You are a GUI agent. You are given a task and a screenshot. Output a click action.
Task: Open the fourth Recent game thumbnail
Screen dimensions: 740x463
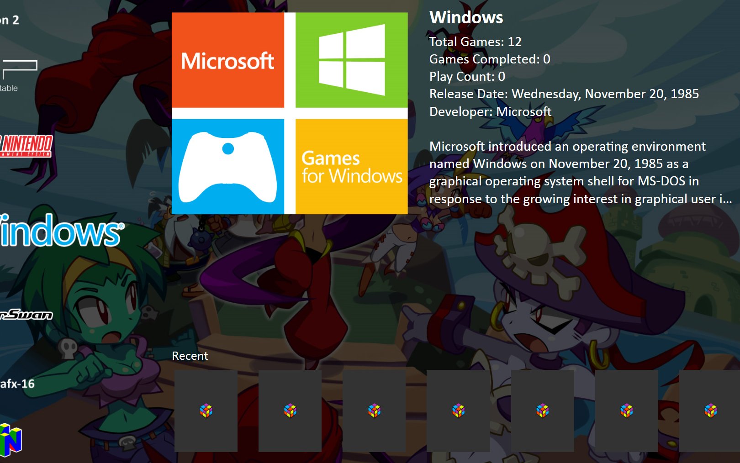point(458,410)
